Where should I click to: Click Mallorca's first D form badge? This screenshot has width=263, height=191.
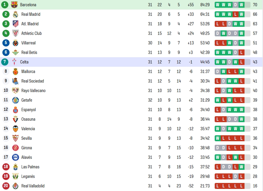pyautogui.click(x=218, y=72)
